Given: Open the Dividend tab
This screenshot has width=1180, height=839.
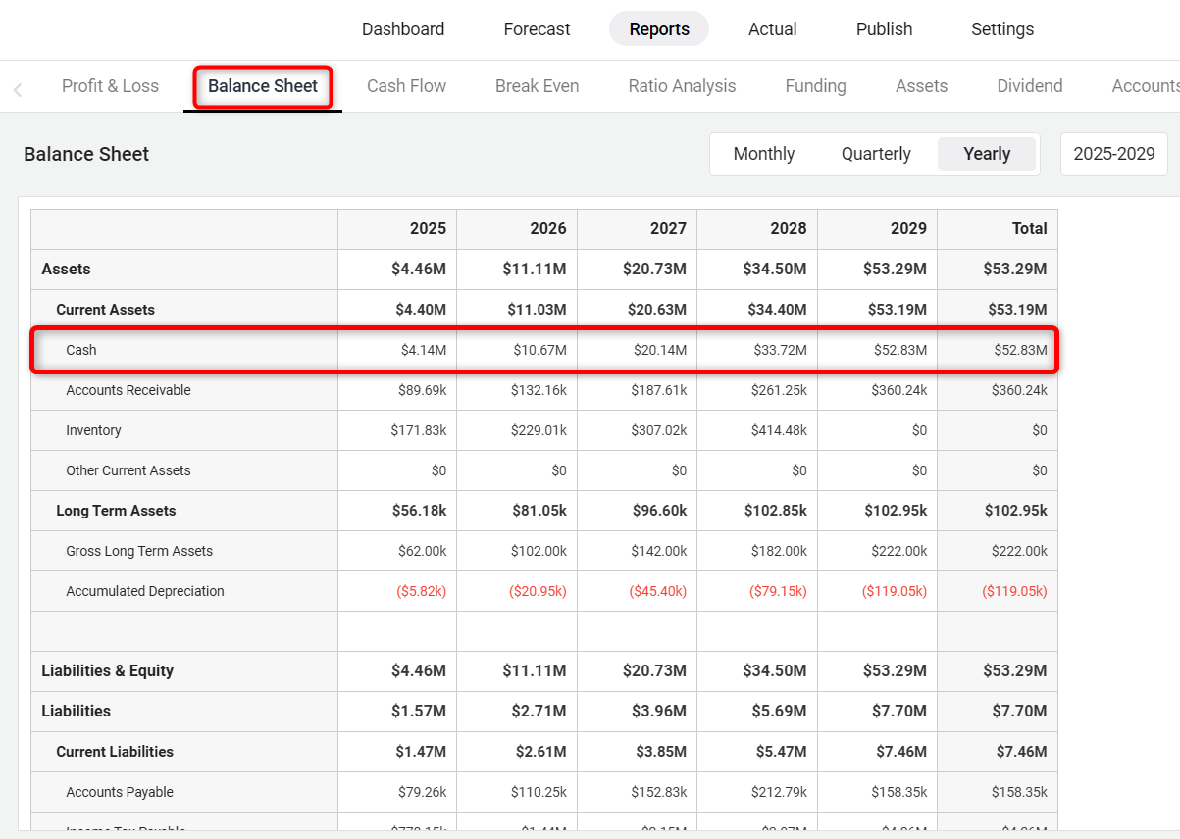Looking at the screenshot, I should pyautogui.click(x=1029, y=86).
